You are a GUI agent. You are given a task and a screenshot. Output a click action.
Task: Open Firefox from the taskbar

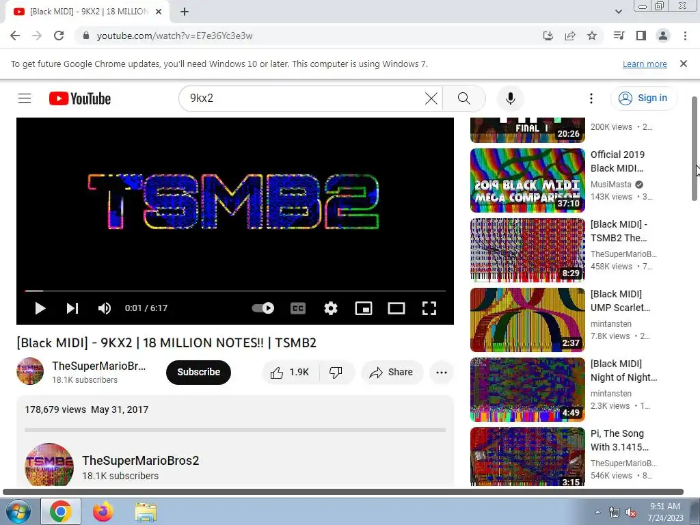103,511
